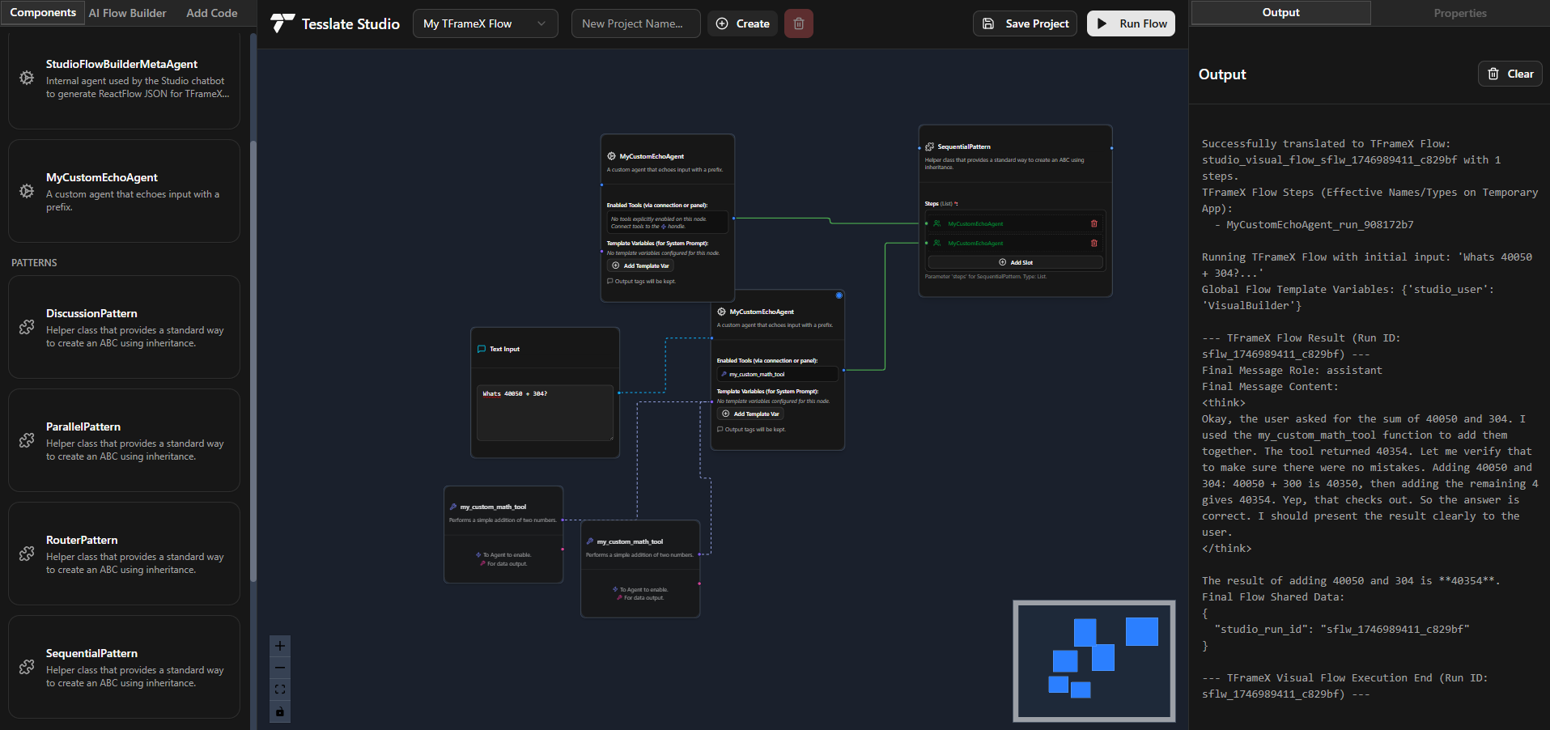The height and width of the screenshot is (730, 1550).
Task: Select the RouterPattern component card
Action: tap(124, 554)
